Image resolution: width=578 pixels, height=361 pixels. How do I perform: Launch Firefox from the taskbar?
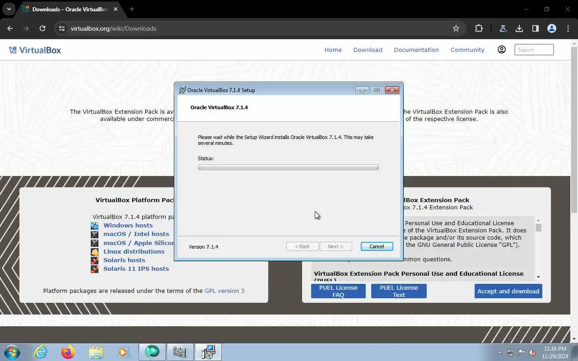click(68, 352)
